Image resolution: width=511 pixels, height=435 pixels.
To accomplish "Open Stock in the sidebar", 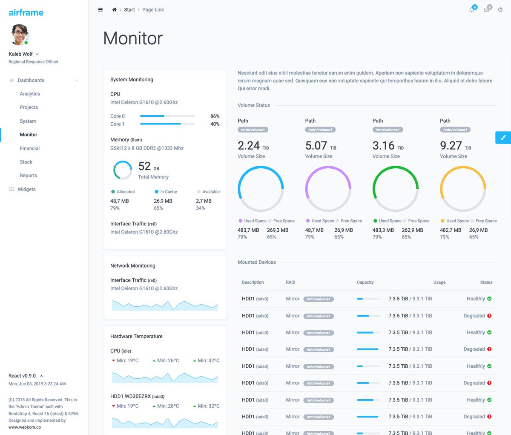I will point(26,162).
